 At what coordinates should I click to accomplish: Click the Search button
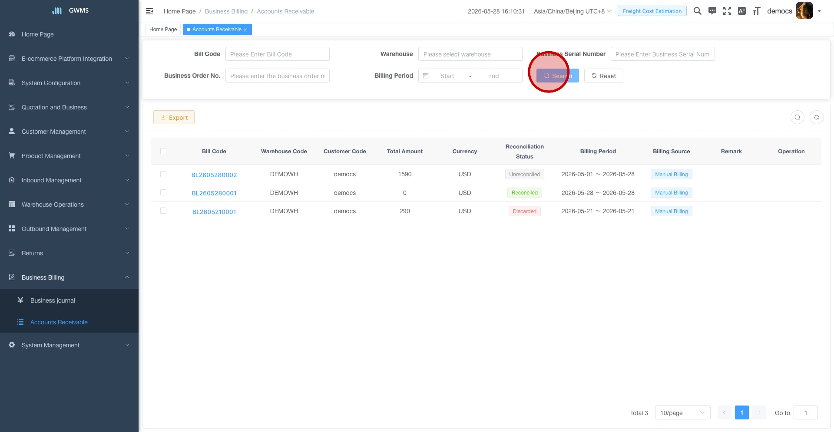click(557, 76)
